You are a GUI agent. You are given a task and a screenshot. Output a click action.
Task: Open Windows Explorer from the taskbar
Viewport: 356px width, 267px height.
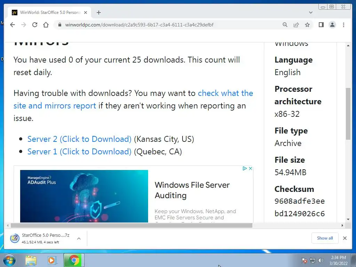point(31,260)
